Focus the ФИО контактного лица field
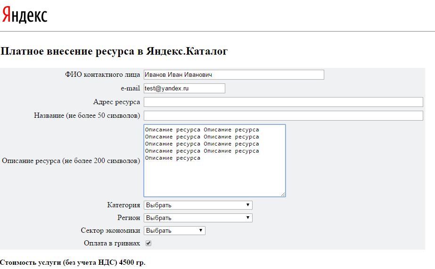 click(234, 74)
